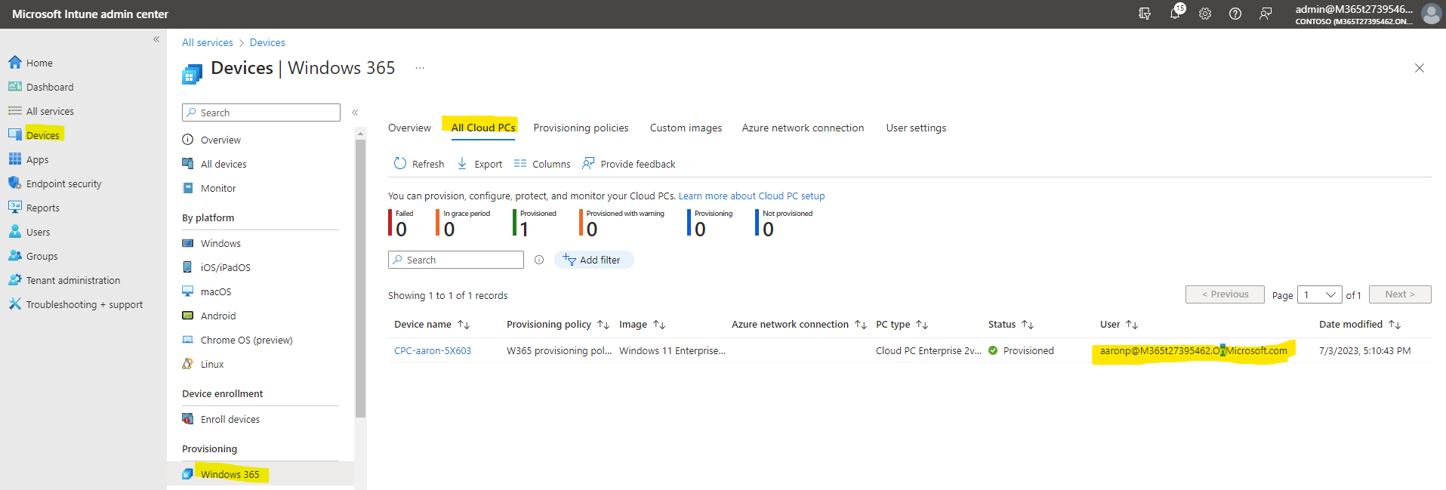
Task: Click the Previous page button
Action: pyautogui.click(x=1225, y=294)
